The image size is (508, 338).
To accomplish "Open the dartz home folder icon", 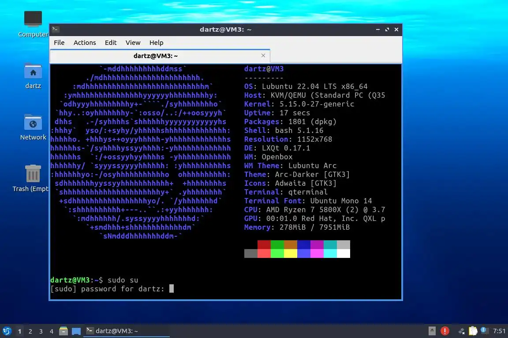I will pyautogui.click(x=33, y=76).
